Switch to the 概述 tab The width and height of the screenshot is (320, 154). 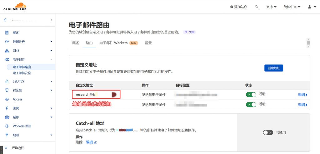76,43
